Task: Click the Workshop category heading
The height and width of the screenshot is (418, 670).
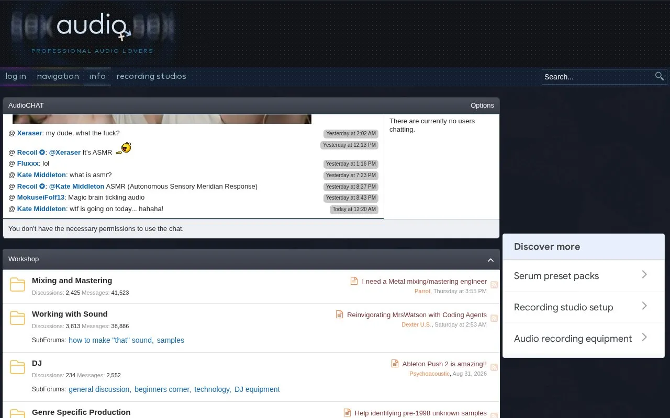Action: point(24,259)
